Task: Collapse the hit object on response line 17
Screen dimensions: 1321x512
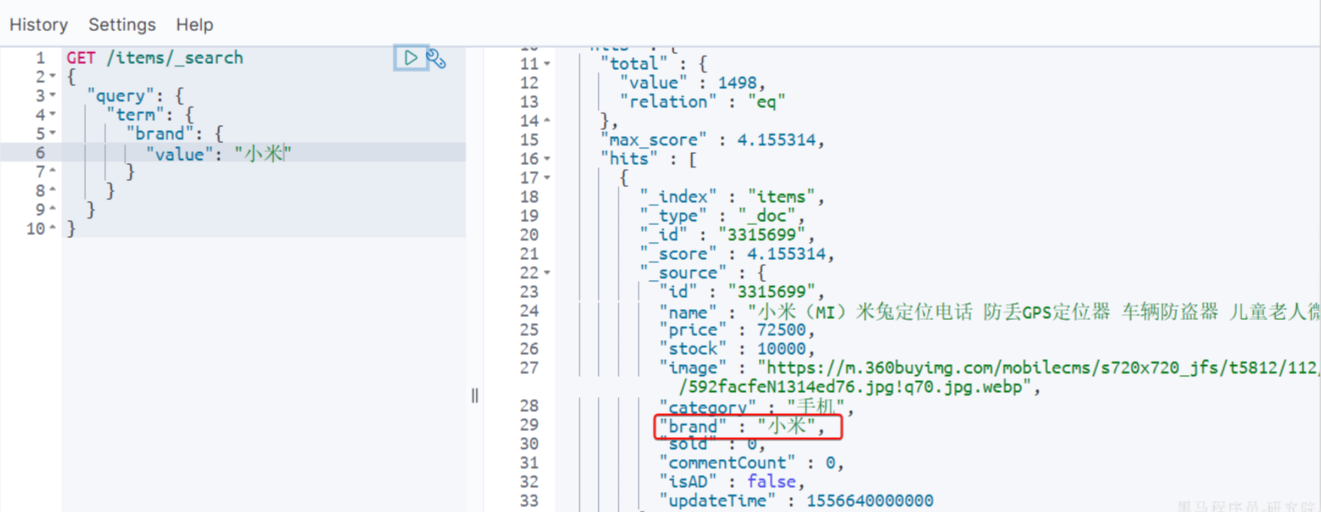Action: (547, 177)
